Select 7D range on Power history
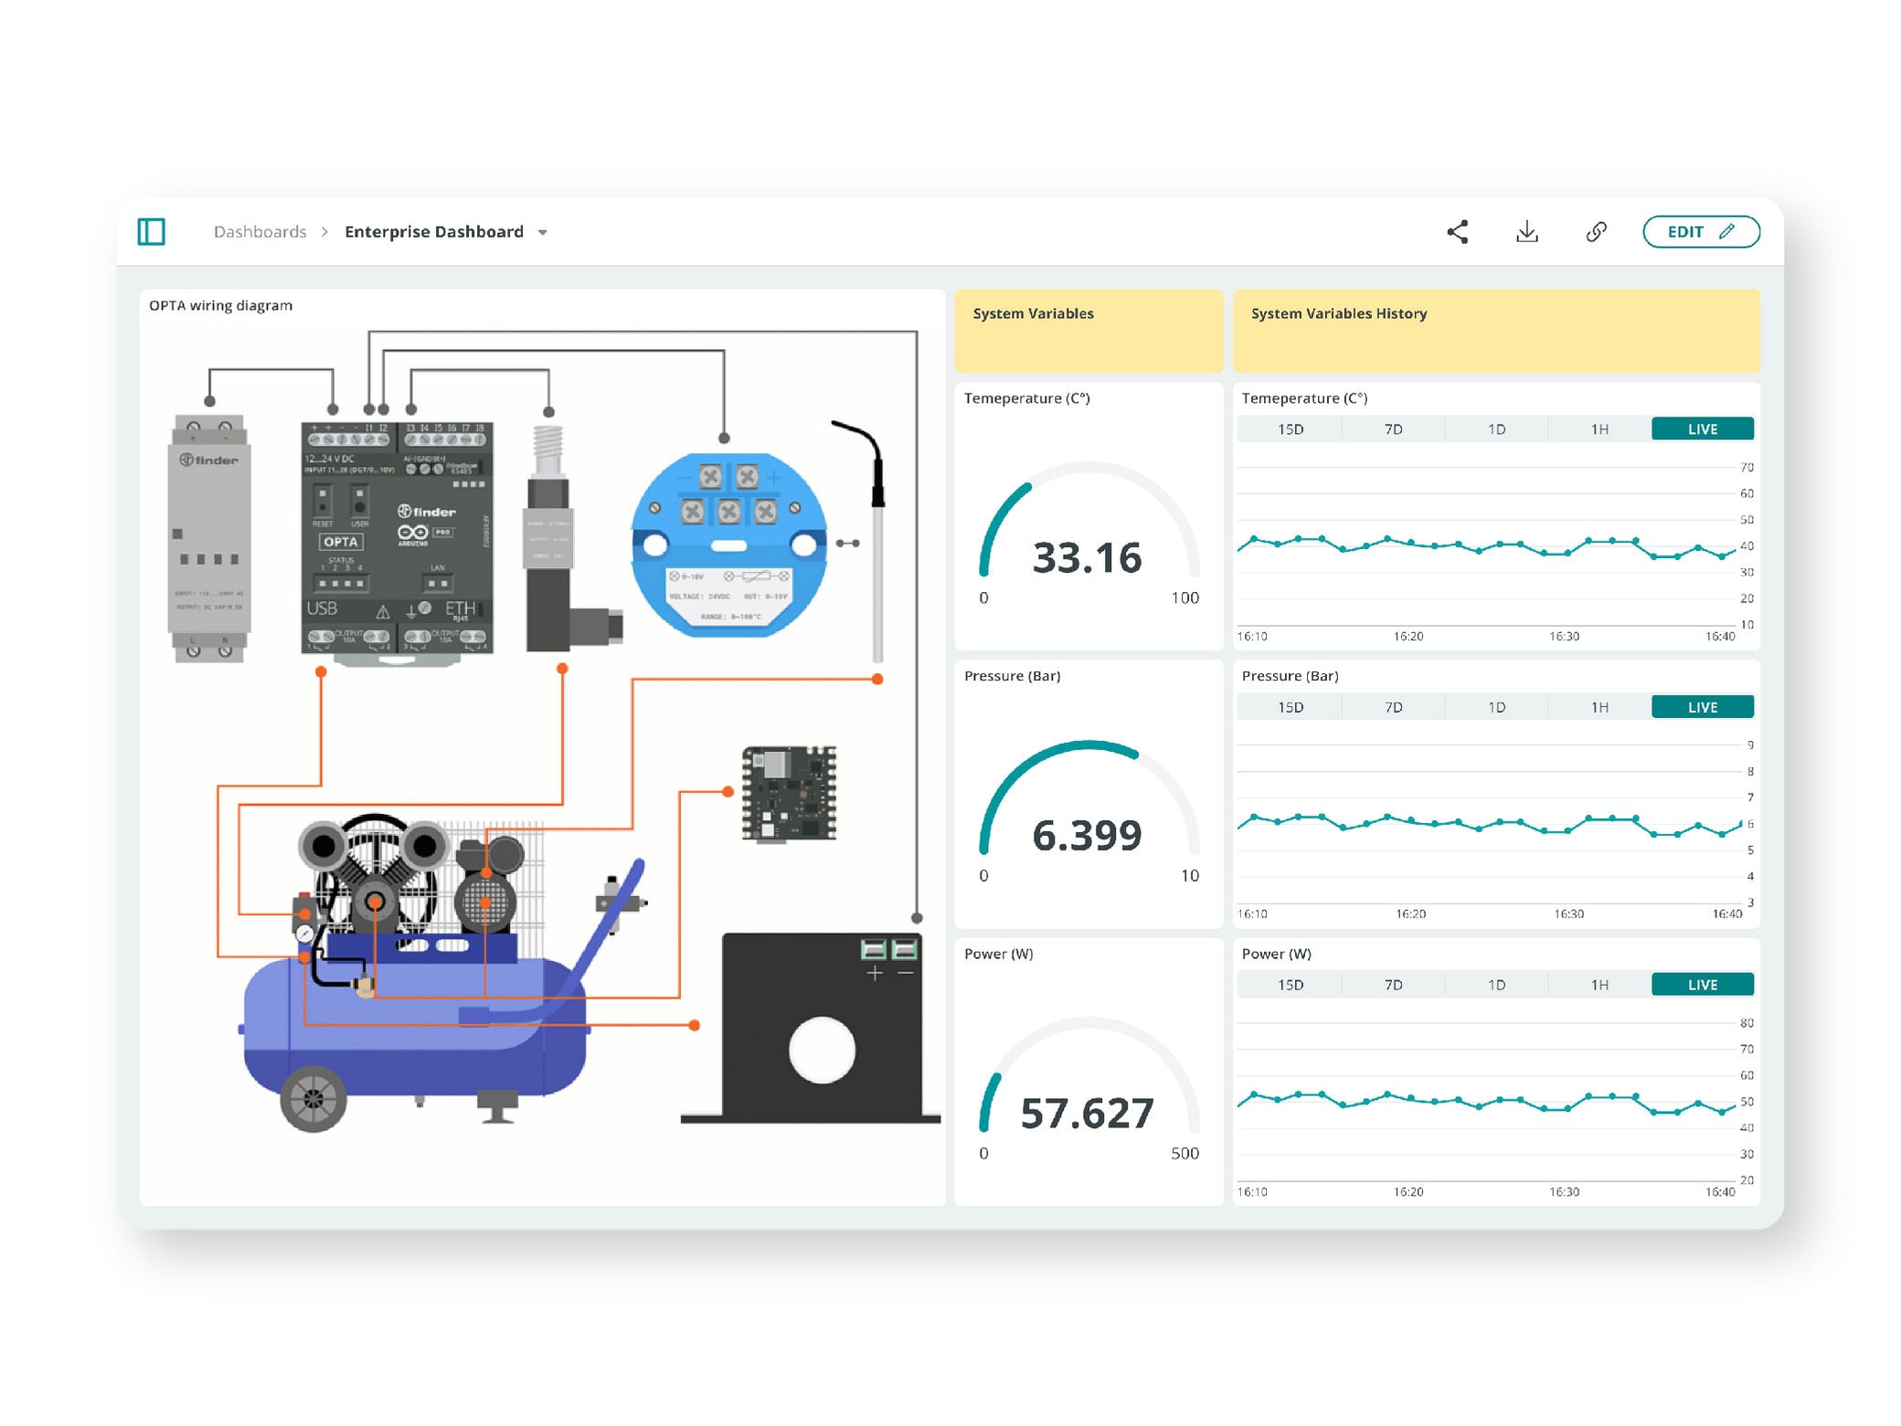Image resolution: width=1901 pixels, height=1426 pixels. (x=1393, y=984)
